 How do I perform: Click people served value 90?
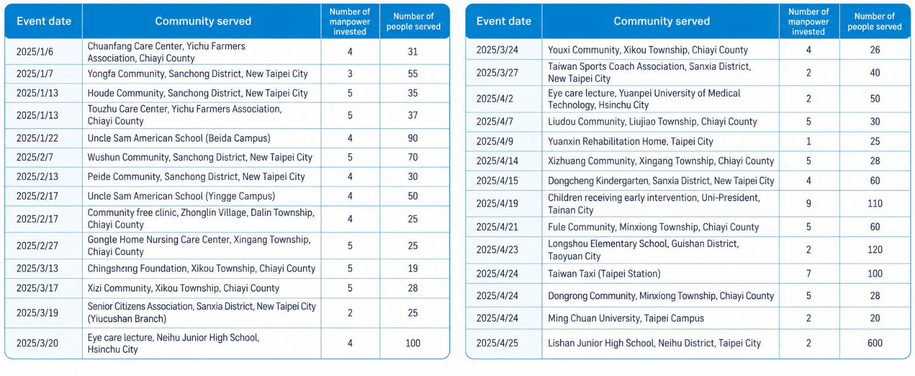pos(413,138)
